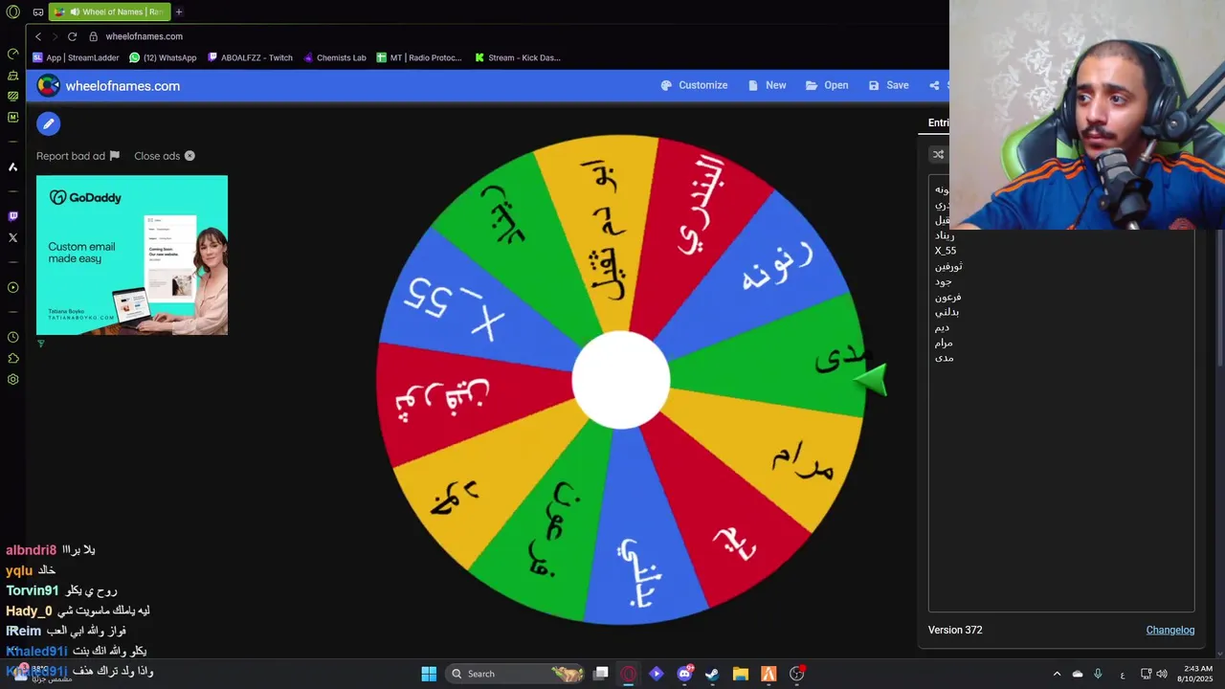
Task: Open Task View on the taskbar
Action: pyautogui.click(x=600, y=674)
